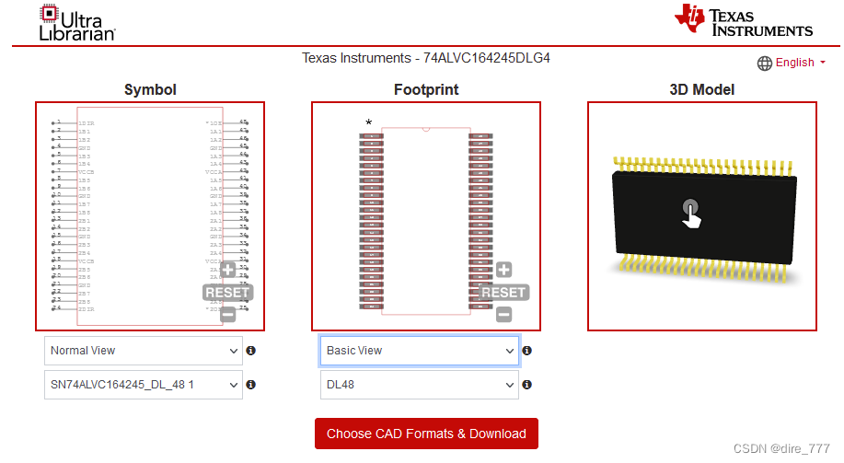The image size is (844, 463).
Task: Click the 3D Model chip preview
Action: [x=702, y=216]
